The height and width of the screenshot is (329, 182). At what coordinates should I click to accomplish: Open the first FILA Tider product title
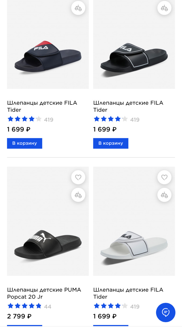[42, 106]
